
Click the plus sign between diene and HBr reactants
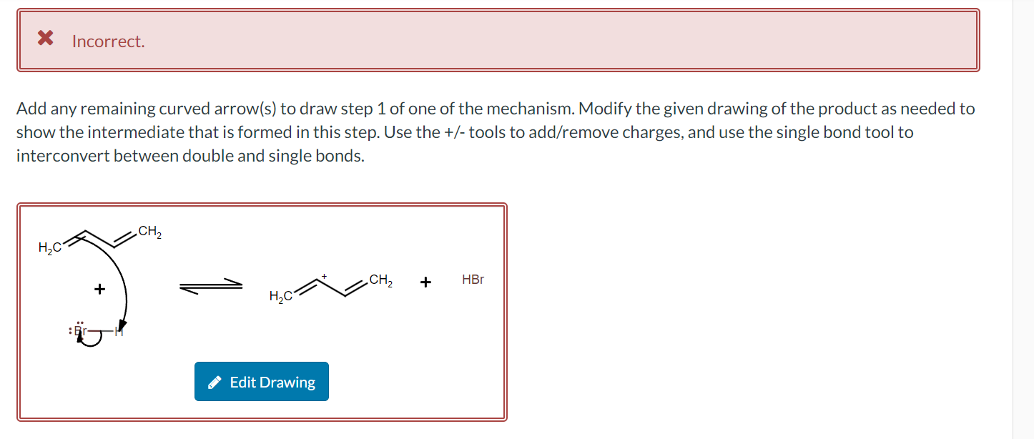coord(99,289)
